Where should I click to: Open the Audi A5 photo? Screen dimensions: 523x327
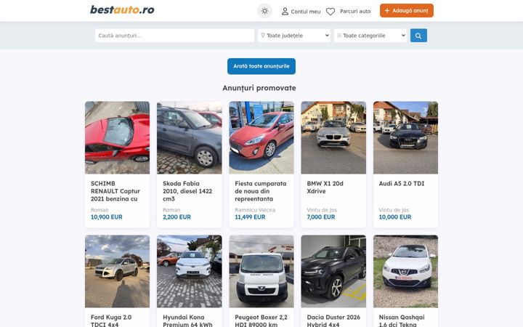coord(405,137)
